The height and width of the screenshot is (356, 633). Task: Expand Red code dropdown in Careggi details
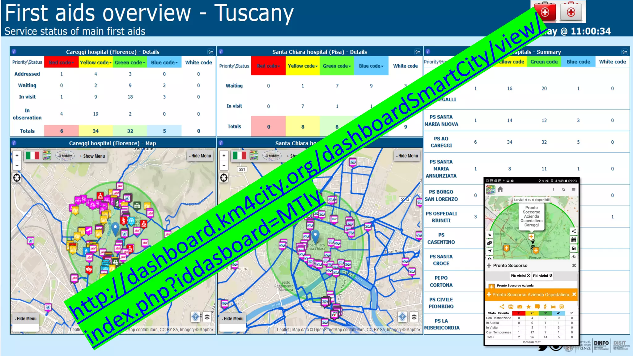pos(61,62)
